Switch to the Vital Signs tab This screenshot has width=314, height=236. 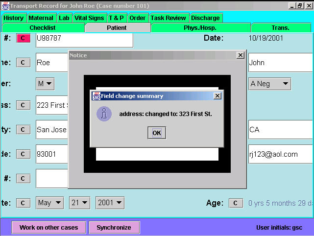(89, 18)
